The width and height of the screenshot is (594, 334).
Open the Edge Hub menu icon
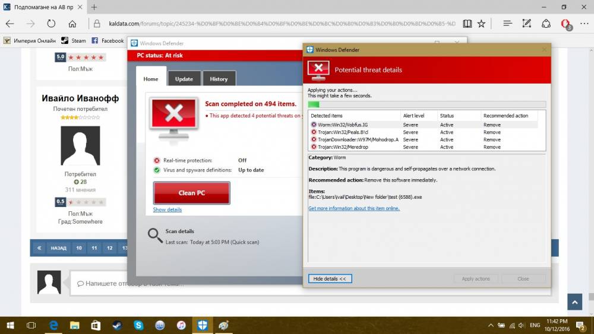(508, 24)
